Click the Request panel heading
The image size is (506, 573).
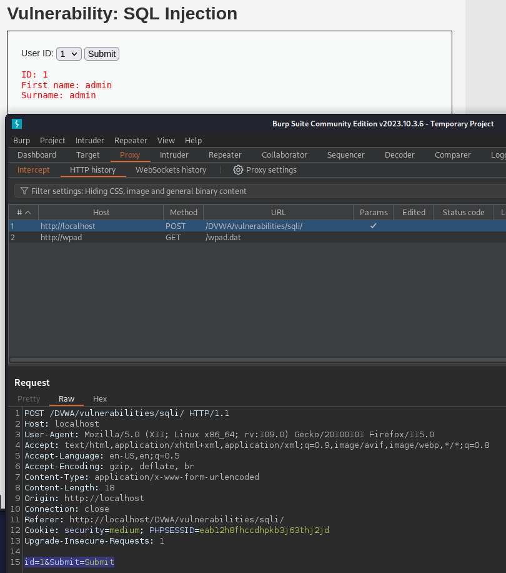32,383
